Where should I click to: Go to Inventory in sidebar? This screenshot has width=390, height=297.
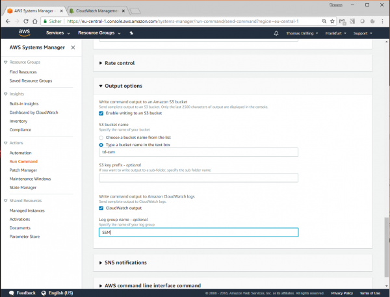[18, 121]
